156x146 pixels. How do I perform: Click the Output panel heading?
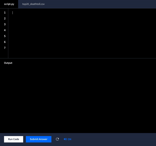(8, 63)
